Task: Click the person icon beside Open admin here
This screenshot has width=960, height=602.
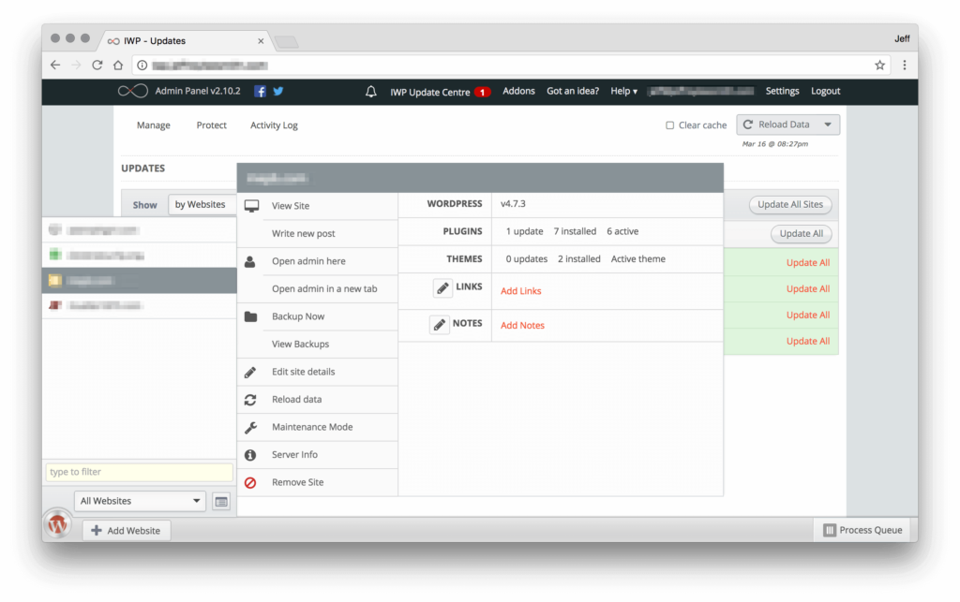Action: [x=249, y=261]
